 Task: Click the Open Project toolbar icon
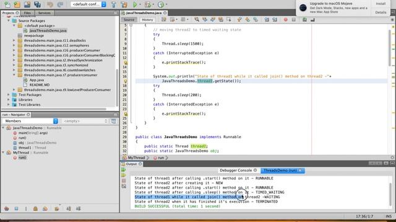(27, 4)
